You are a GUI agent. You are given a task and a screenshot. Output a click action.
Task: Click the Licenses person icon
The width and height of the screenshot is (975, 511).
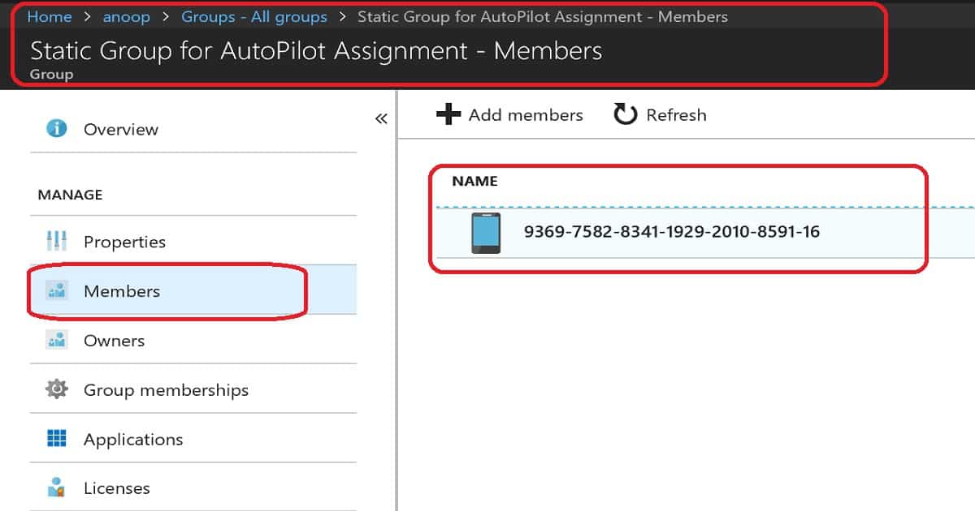(57, 488)
